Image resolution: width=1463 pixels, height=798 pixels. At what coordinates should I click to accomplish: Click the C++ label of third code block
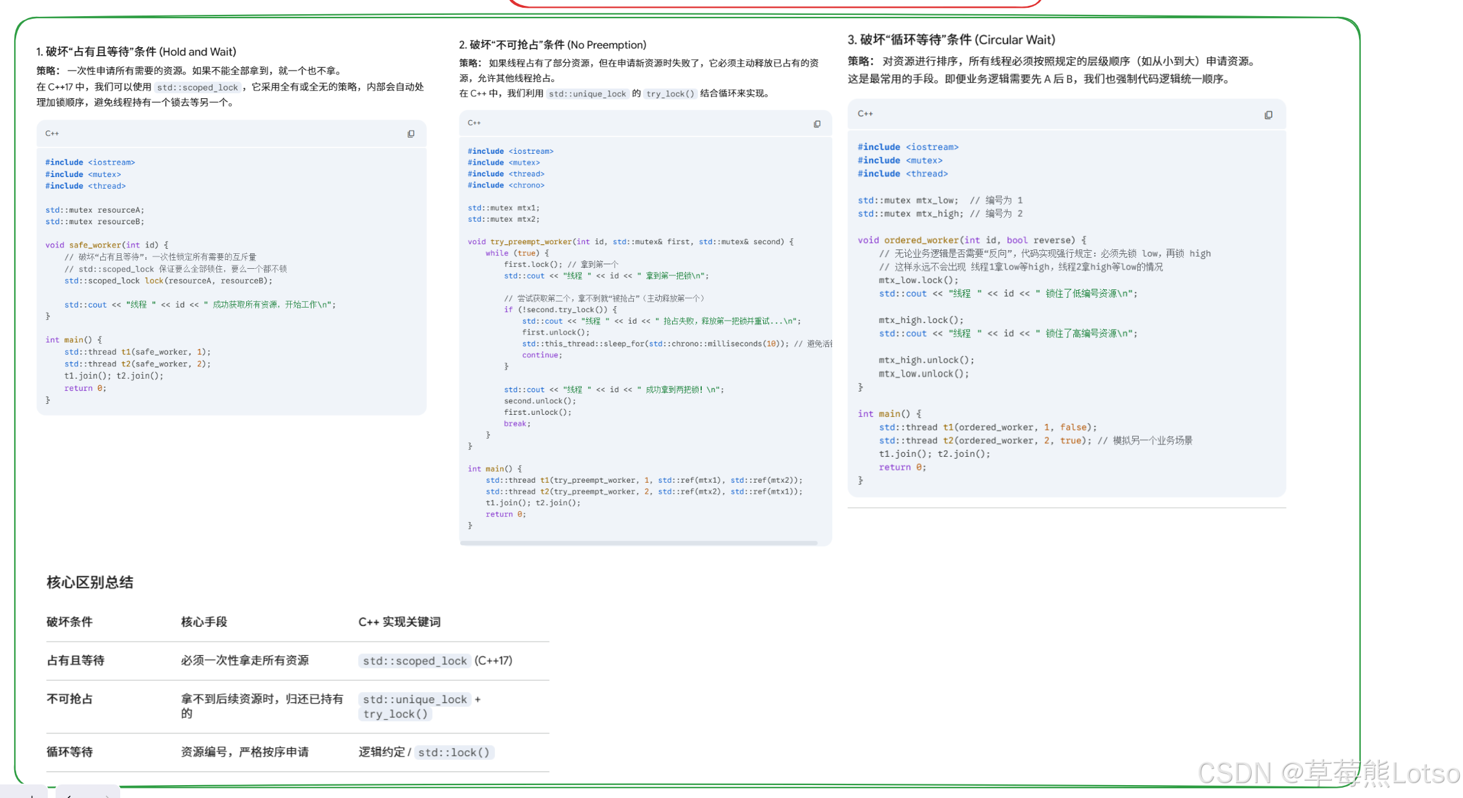pyautogui.click(x=865, y=114)
